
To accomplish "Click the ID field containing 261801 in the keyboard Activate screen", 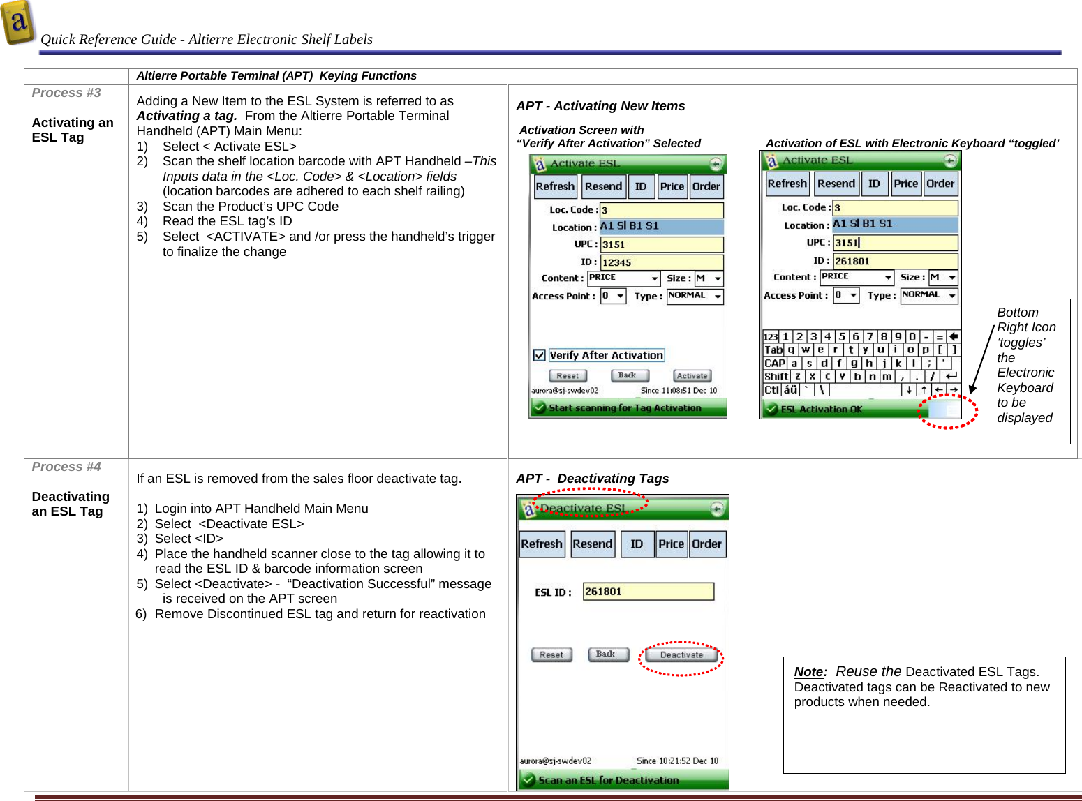I will pos(896,261).
